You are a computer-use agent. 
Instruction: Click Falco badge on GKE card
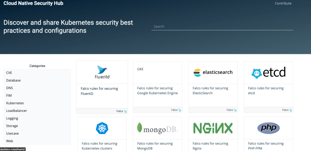[x=180, y=110]
